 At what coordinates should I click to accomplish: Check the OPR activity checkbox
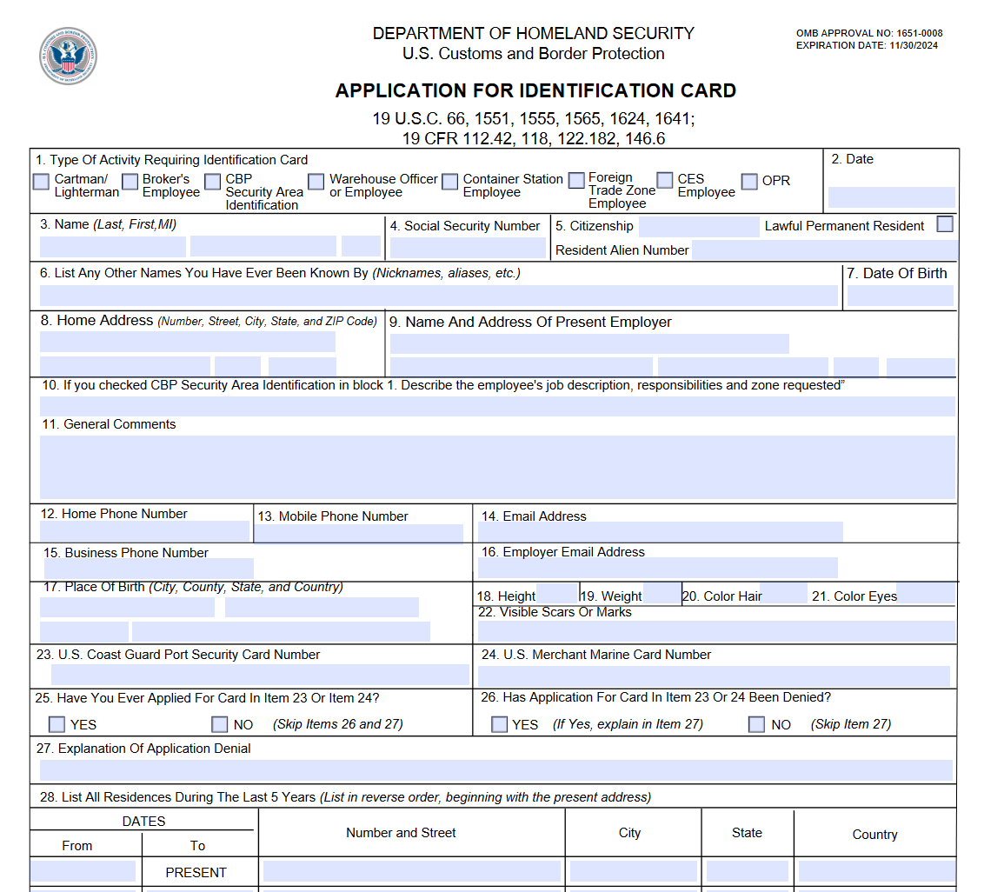click(x=749, y=181)
